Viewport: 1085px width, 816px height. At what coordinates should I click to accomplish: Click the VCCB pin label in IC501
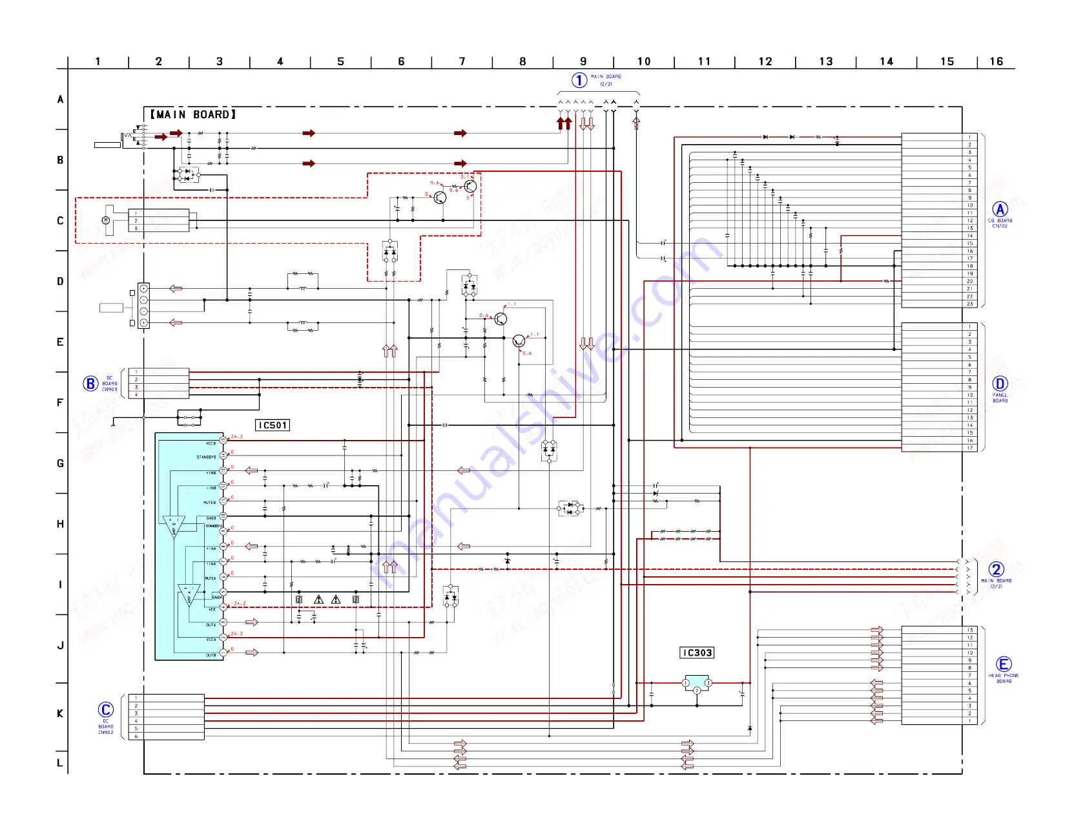tap(211, 444)
